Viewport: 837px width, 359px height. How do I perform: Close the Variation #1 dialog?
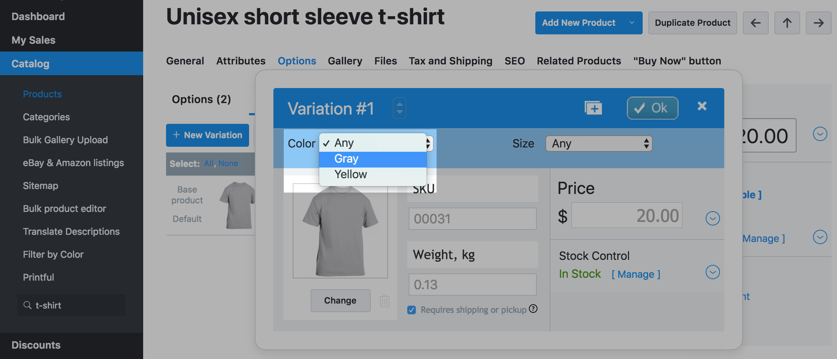pyautogui.click(x=702, y=106)
